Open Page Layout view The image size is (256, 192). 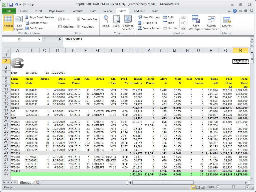(19, 23)
